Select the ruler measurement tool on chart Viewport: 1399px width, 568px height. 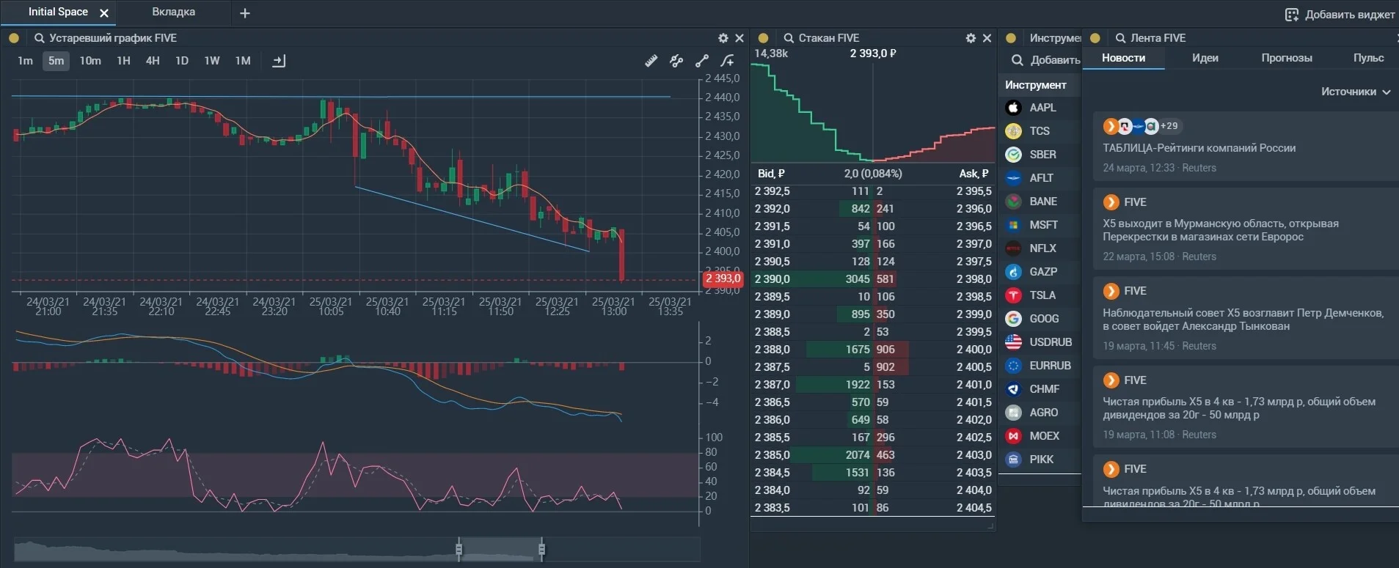651,61
